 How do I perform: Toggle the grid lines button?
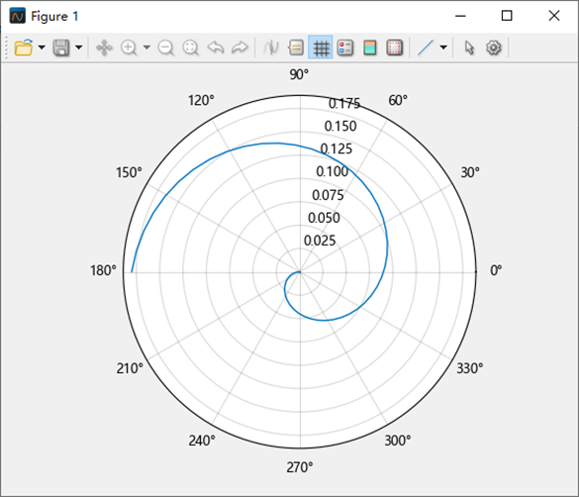coord(321,48)
